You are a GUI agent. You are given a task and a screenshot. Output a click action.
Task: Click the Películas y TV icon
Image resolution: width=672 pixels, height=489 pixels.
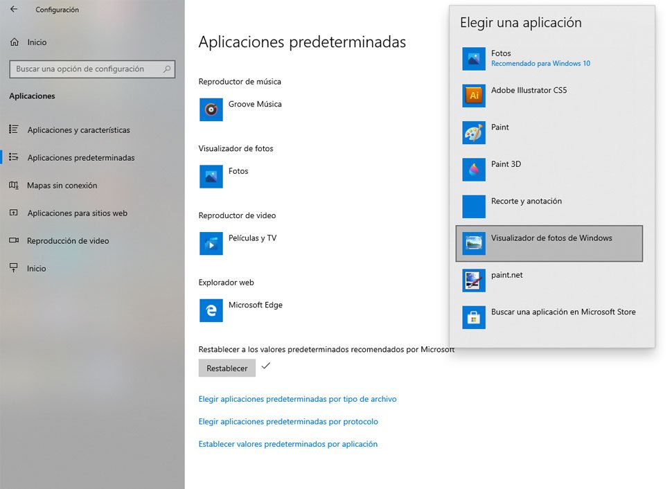[x=211, y=243]
